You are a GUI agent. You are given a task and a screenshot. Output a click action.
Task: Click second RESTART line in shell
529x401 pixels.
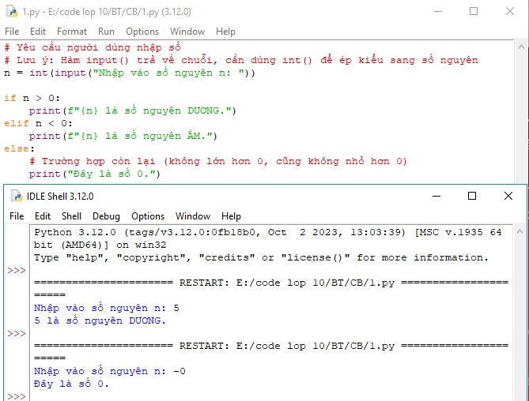(271, 346)
